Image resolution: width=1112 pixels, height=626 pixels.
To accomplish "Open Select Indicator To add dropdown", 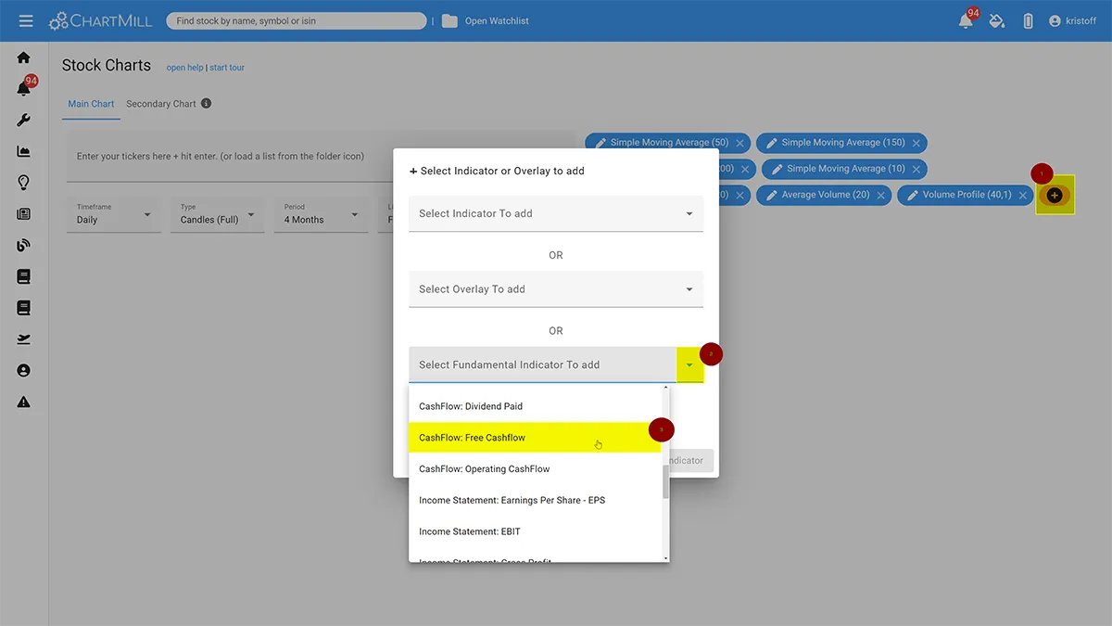I will pos(556,213).
